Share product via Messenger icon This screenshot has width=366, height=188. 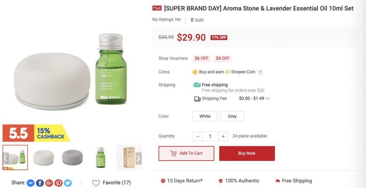pos(30,183)
